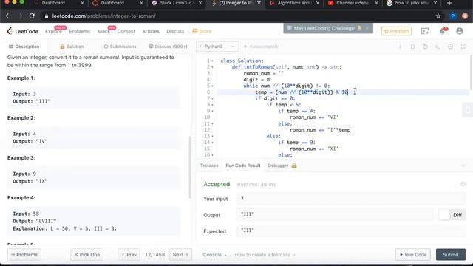The image size is (473, 266).
Task: Switch to the Description tab
Action: coord(24,47)
